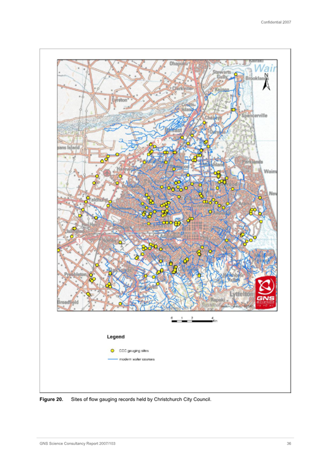Image resolution: width=330 pixels, height=467 pixels.
Task: Click the 'Stewarts Gully' map label
Action: (221, 74)
